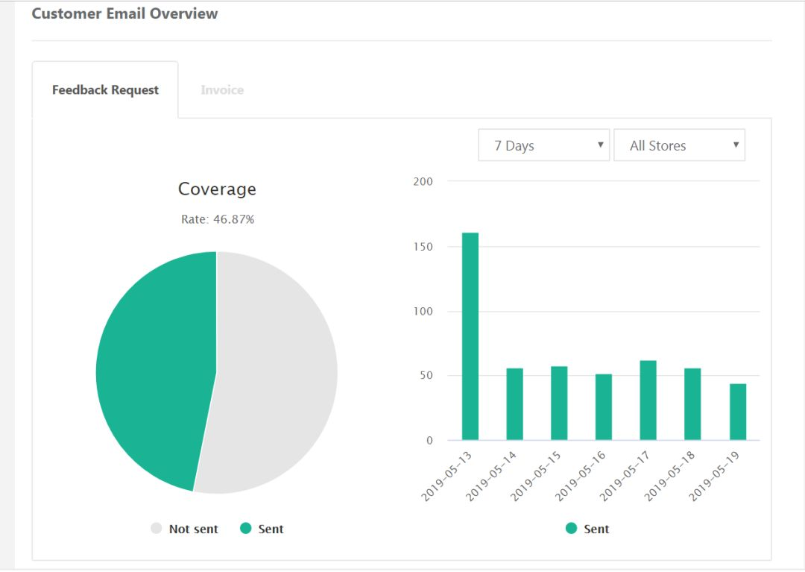805x572 pixels.
Task: Expand the All Stores dropdown
Action: (x=678, y=145)
